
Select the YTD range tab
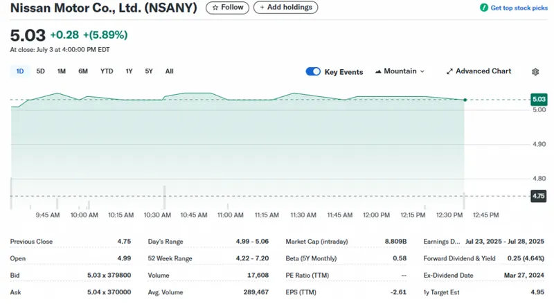pos(107,71)
